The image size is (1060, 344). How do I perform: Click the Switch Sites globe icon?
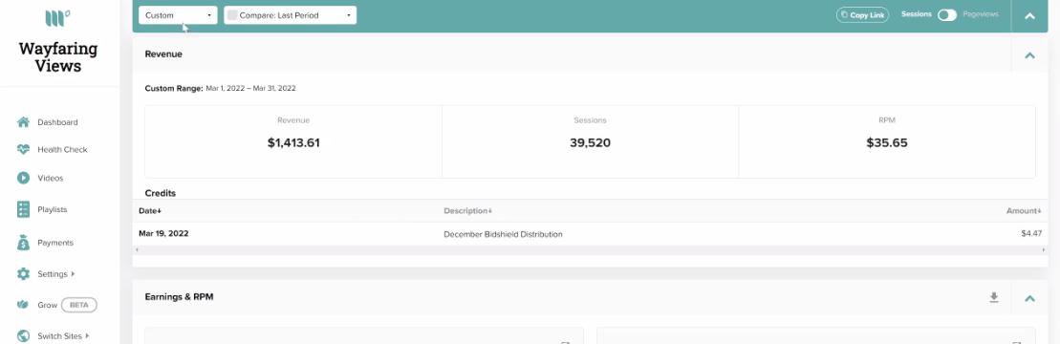coord(24,336)
